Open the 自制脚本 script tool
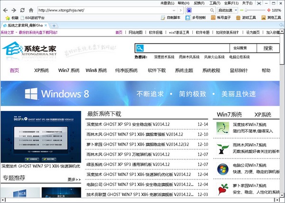The image size is (285, 203). (171, 18)
